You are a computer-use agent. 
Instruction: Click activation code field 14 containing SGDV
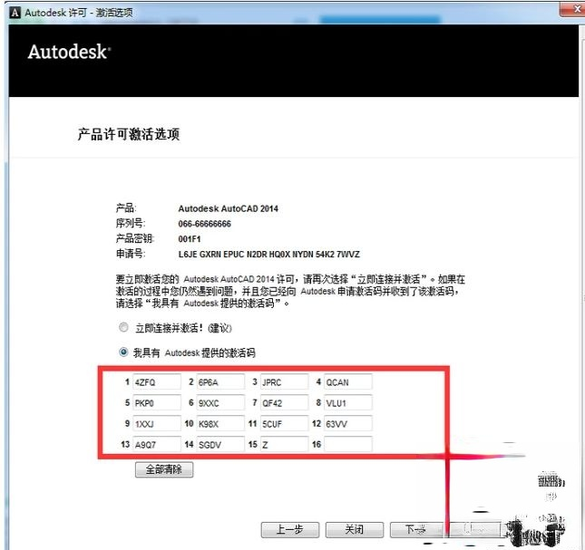[220, 444]
